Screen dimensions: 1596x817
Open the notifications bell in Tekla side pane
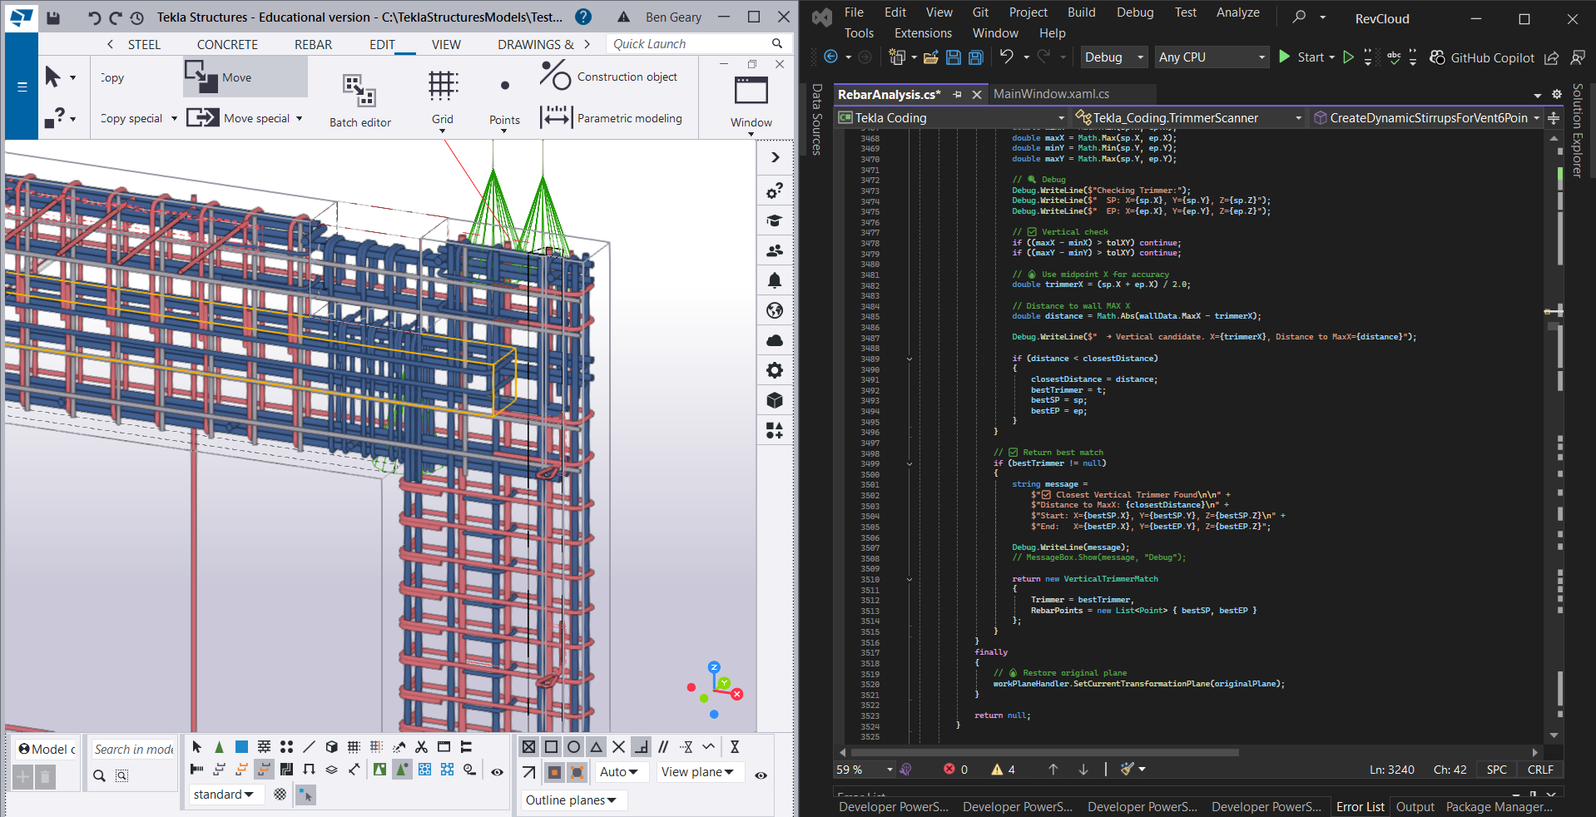(775, 280)
